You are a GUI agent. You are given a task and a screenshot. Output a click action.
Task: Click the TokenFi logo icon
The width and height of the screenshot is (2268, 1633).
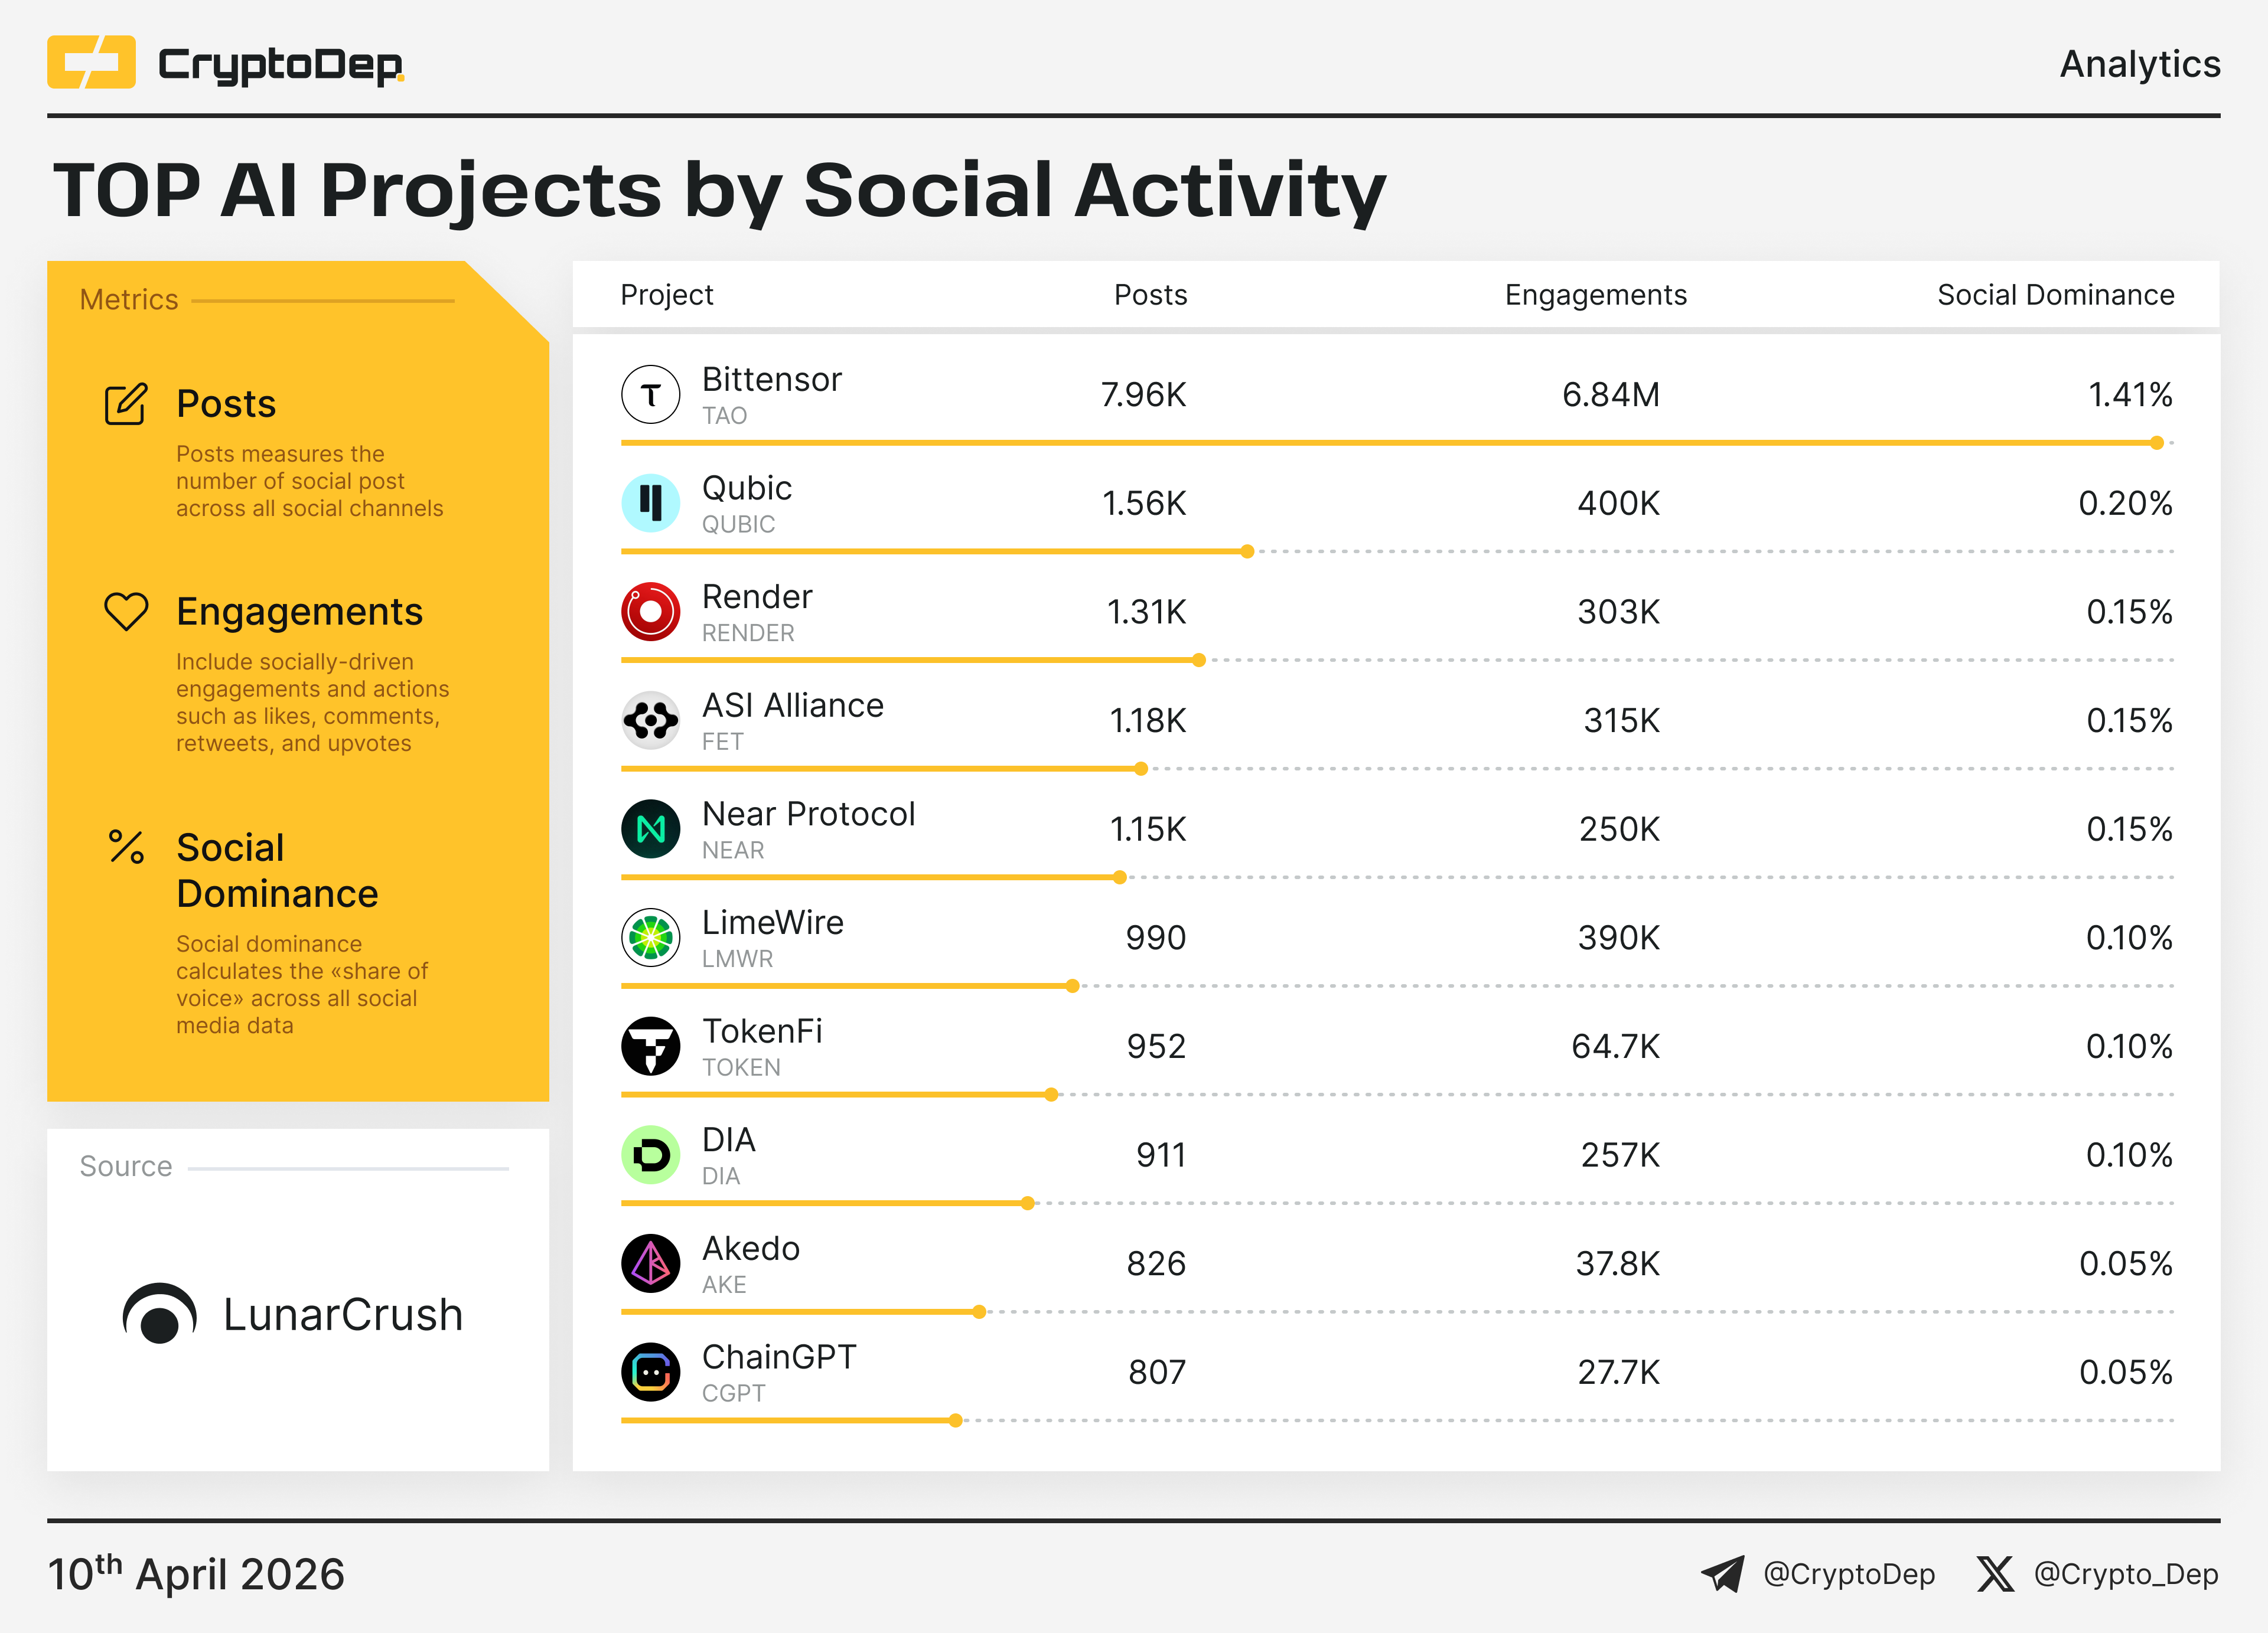[x=650, y=1046]
